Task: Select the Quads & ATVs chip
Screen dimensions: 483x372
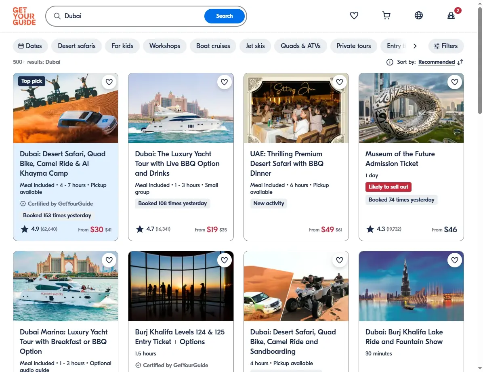Action: (x=300, y=46)
